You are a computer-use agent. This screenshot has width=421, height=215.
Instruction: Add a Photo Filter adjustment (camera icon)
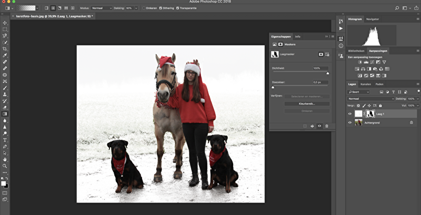[375, 69]
